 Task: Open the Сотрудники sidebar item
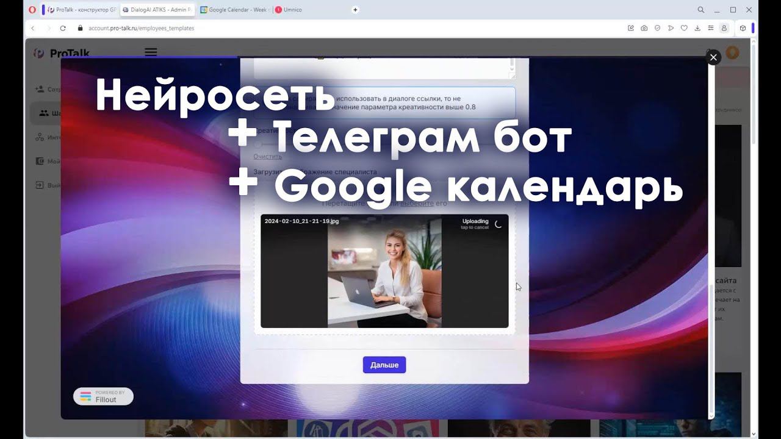[x=48, y=89]
